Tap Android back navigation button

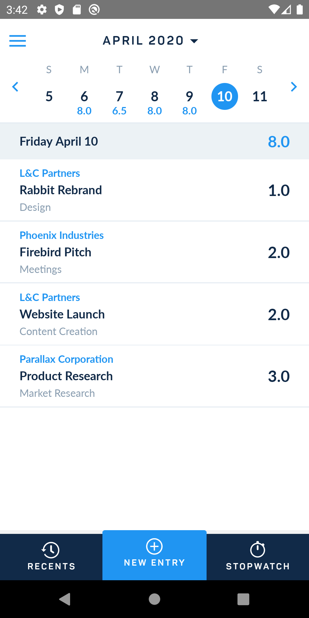pyautogui.click(x=65, y=599)
